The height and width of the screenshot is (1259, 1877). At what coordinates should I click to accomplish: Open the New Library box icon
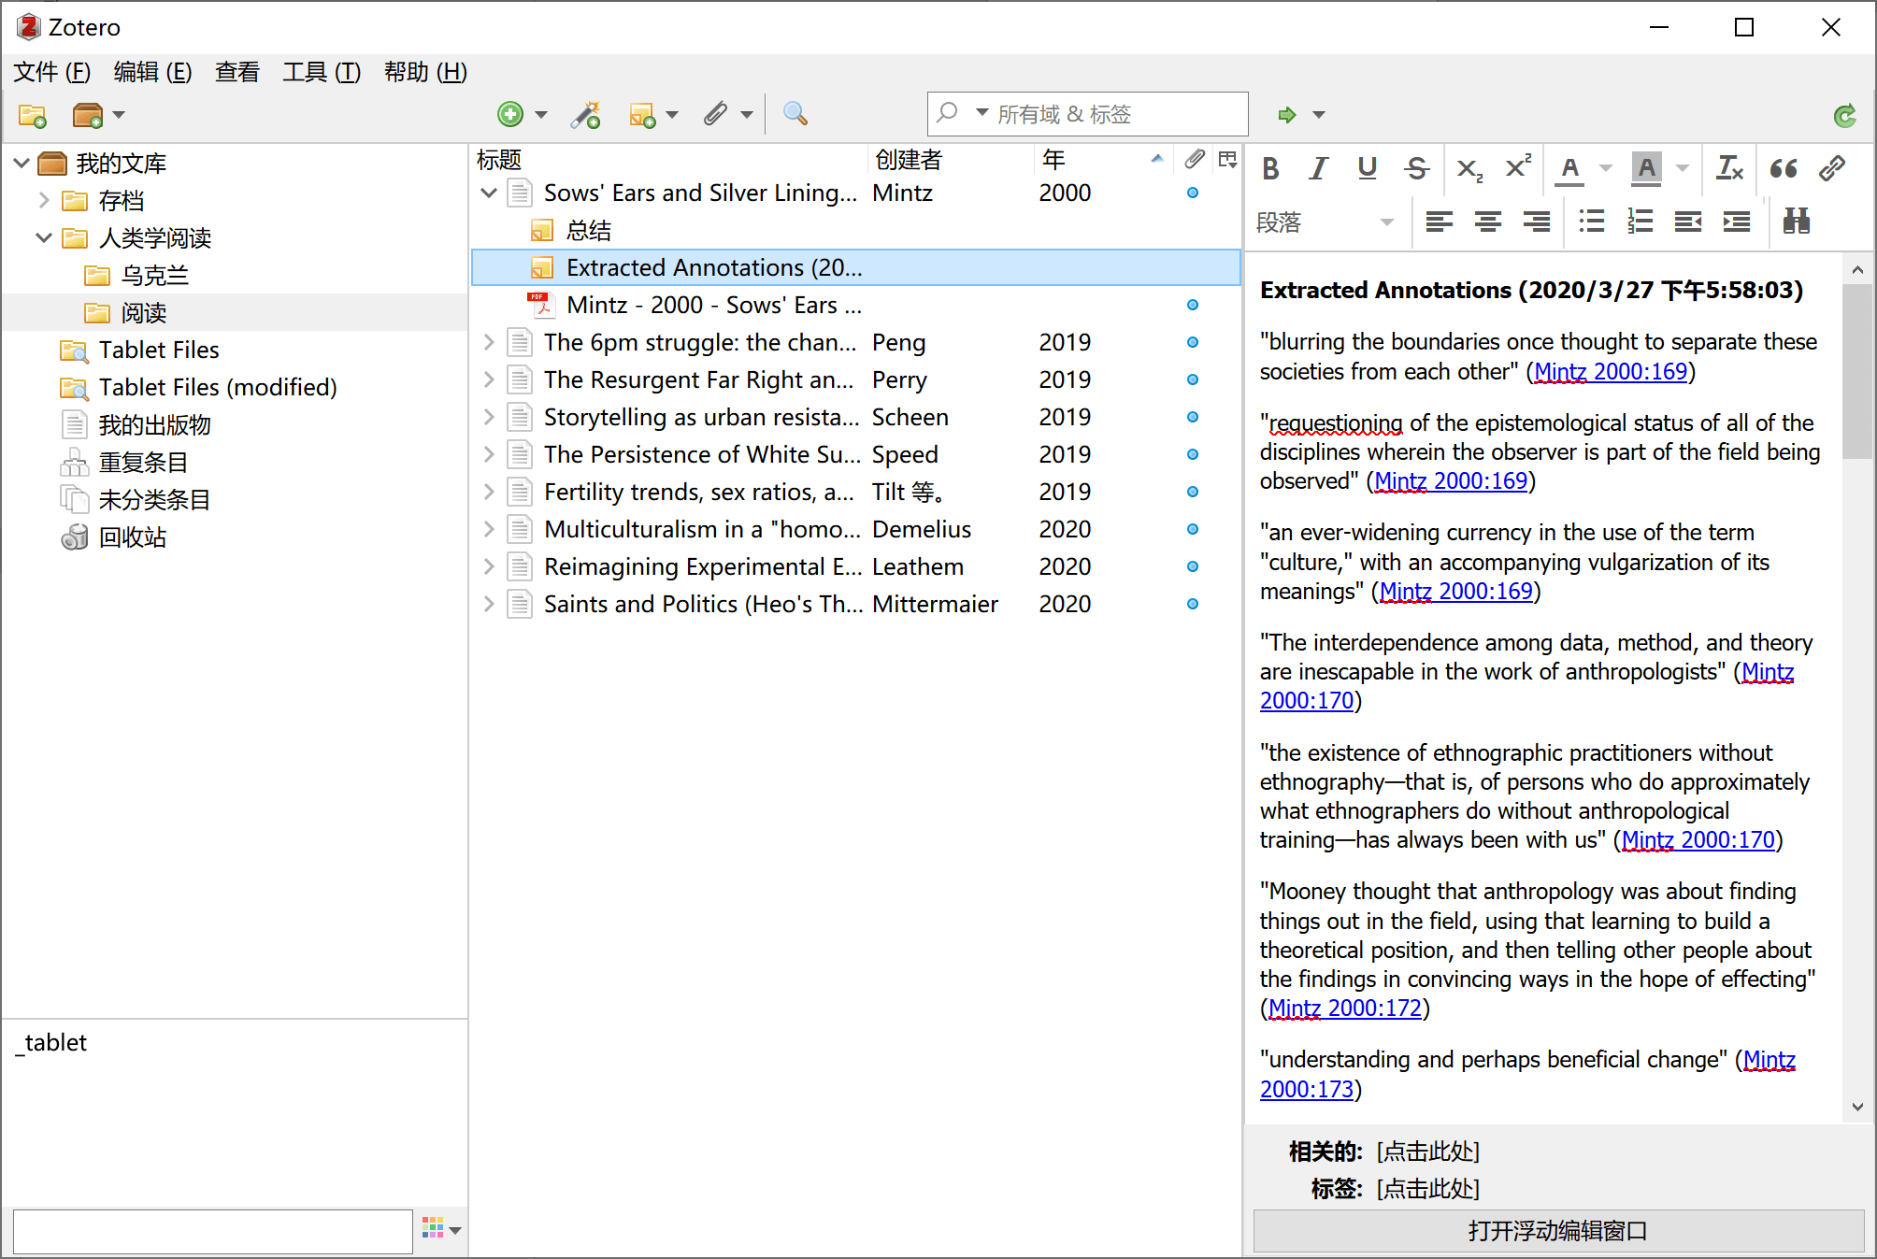(88, 115)
